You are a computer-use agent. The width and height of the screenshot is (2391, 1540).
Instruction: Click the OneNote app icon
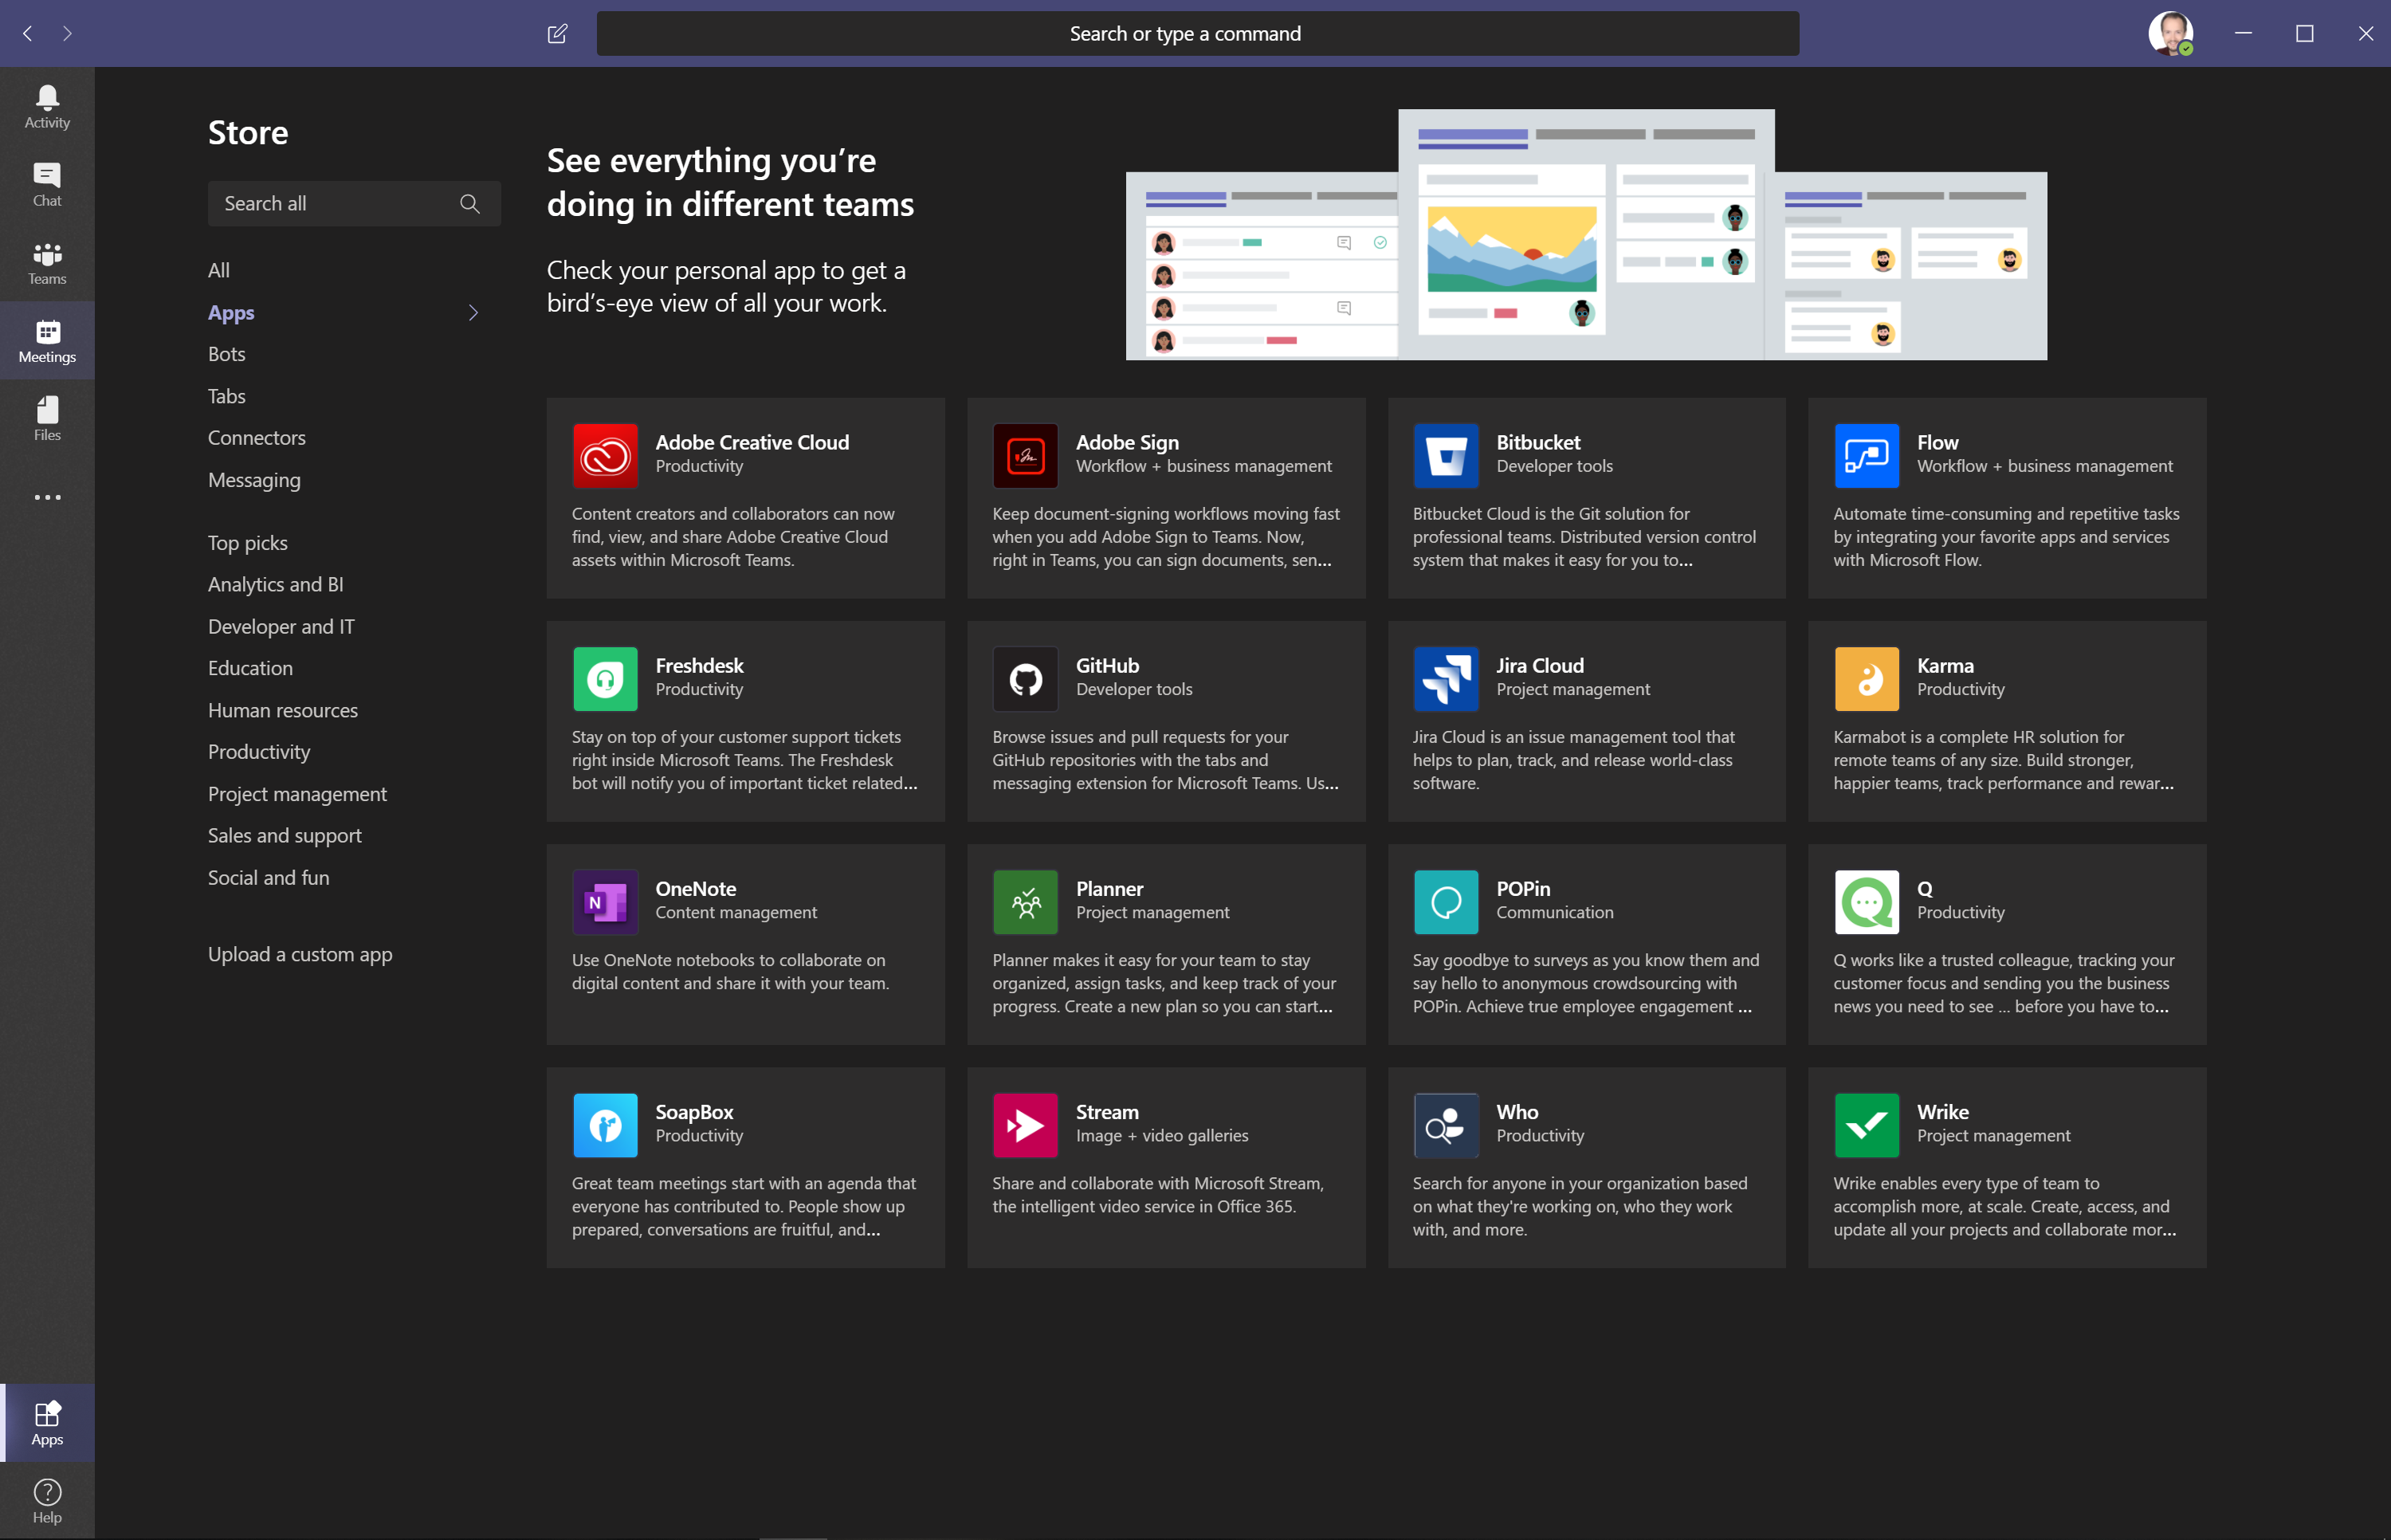coord(605,902)
